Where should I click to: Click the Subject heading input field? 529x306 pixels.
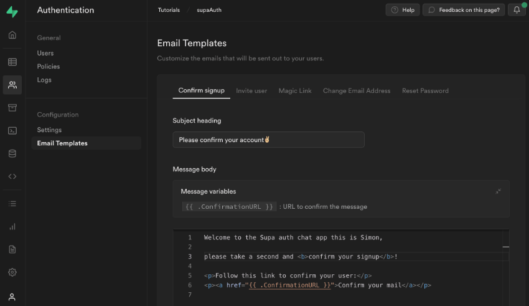269,140
